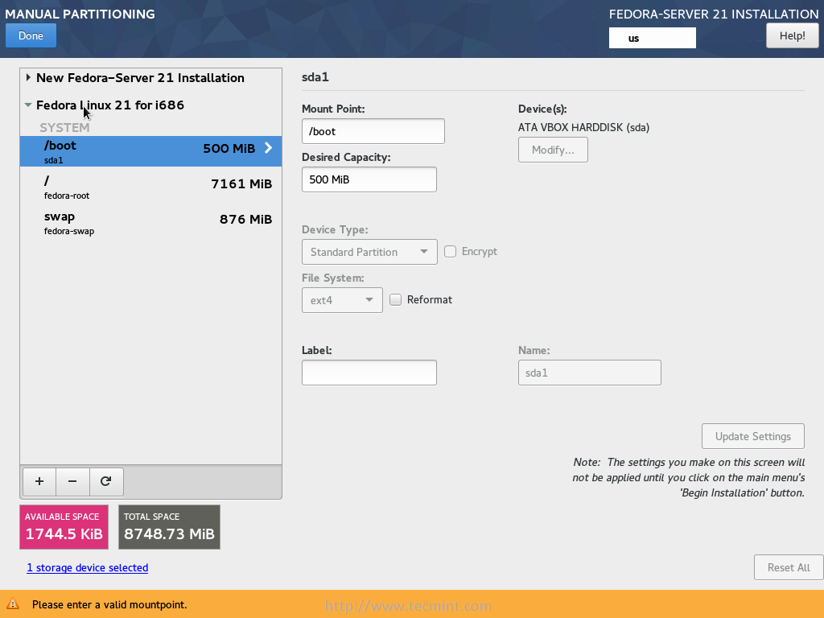824x618 pixels.
Task: Click in the Mount Point field
Action: [x=373, y=131]
